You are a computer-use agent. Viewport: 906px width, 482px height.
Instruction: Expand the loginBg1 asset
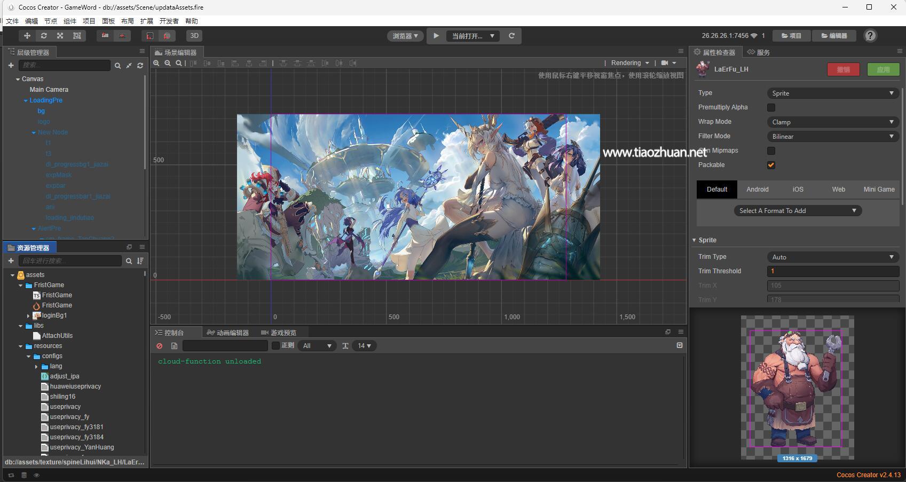pos(28,316)
